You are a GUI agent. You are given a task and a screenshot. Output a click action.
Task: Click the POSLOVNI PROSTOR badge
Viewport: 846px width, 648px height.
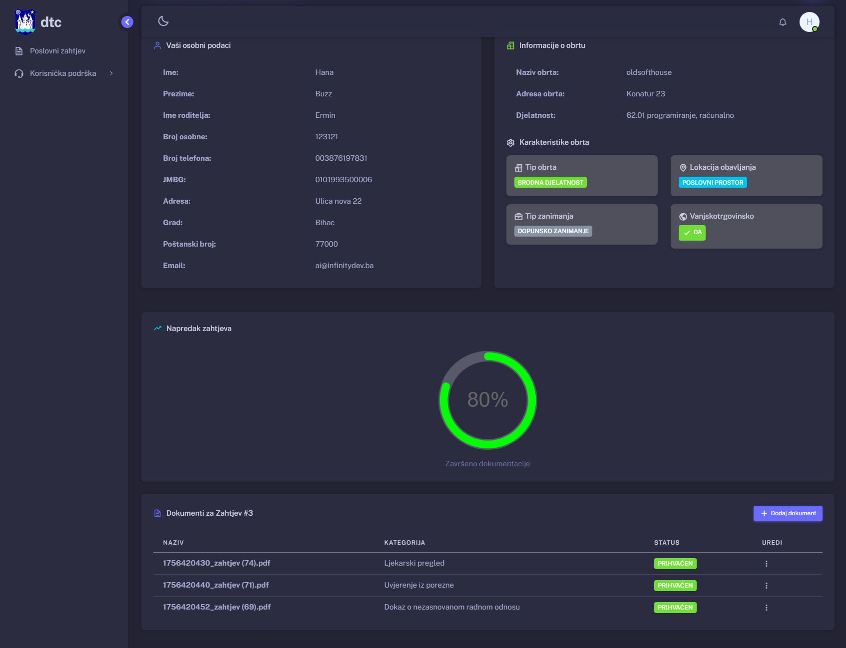pos(712,183)
